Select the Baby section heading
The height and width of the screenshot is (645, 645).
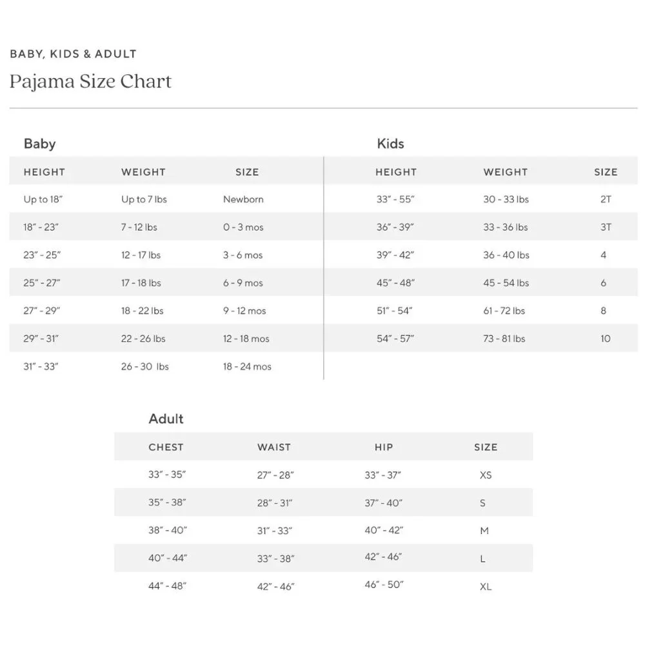[x=39, y=144]
